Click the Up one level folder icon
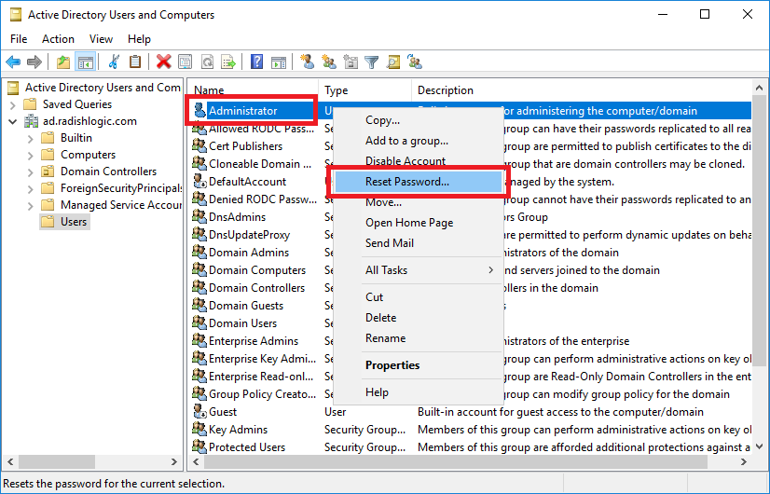The image size is (770, 494). point(62,62)
